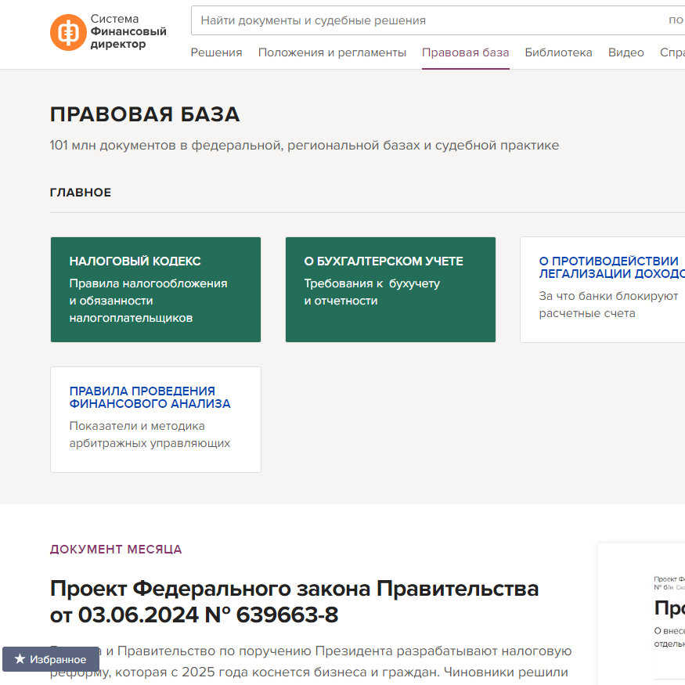Click Правила налогообложения и обязанности налогоплательщиков description
Screen dimensions: 685x685
148,301
